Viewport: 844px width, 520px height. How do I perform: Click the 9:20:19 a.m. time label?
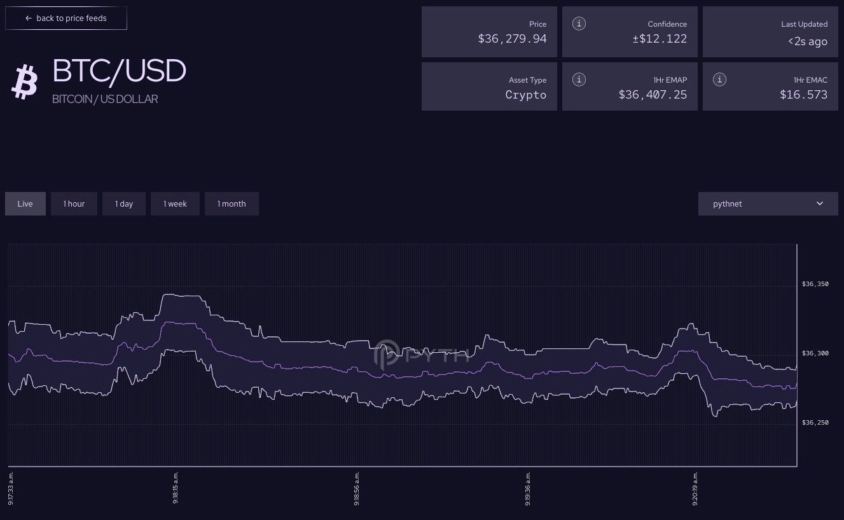click(x=695, y=488)
